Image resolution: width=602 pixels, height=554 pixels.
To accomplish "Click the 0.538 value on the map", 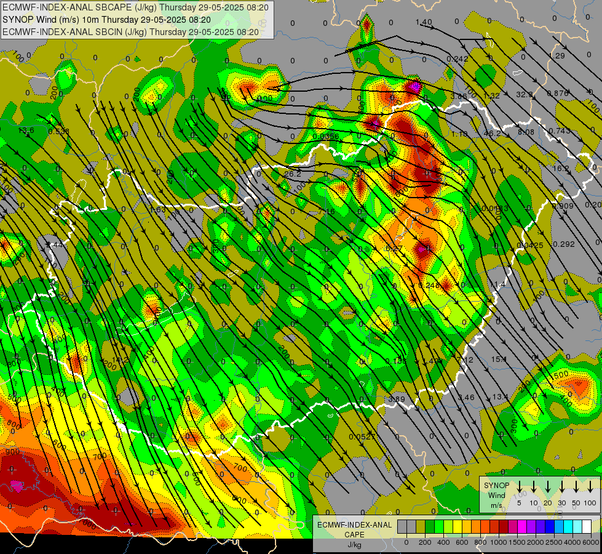I will point(59,132).
